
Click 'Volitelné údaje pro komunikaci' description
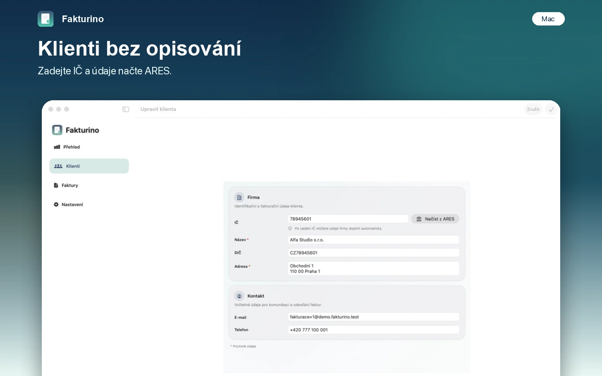278,305
